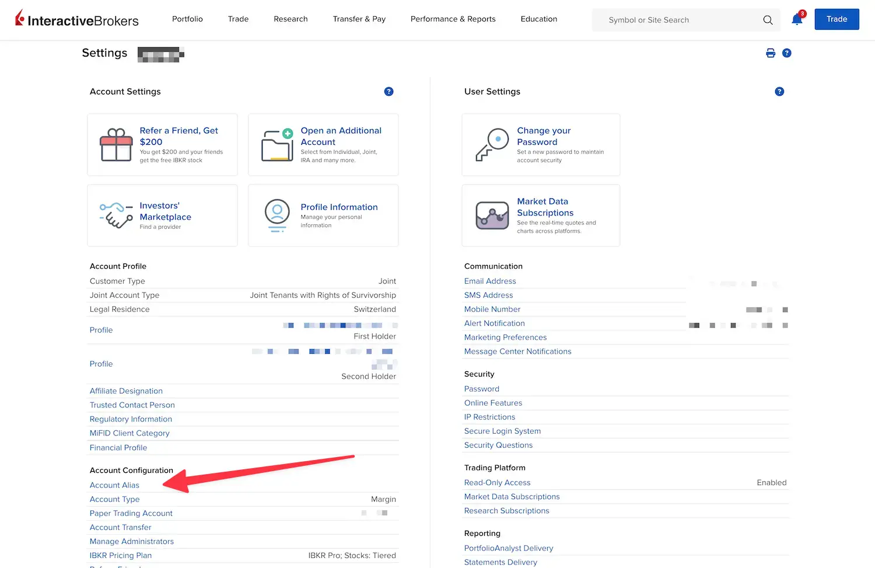Open the Security Password link
The width and height of the screenshot is (875, 568).
pos(482,389)
